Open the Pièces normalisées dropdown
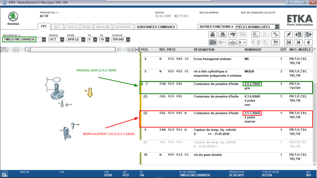 pyautogui.click(x=277, y=27)
